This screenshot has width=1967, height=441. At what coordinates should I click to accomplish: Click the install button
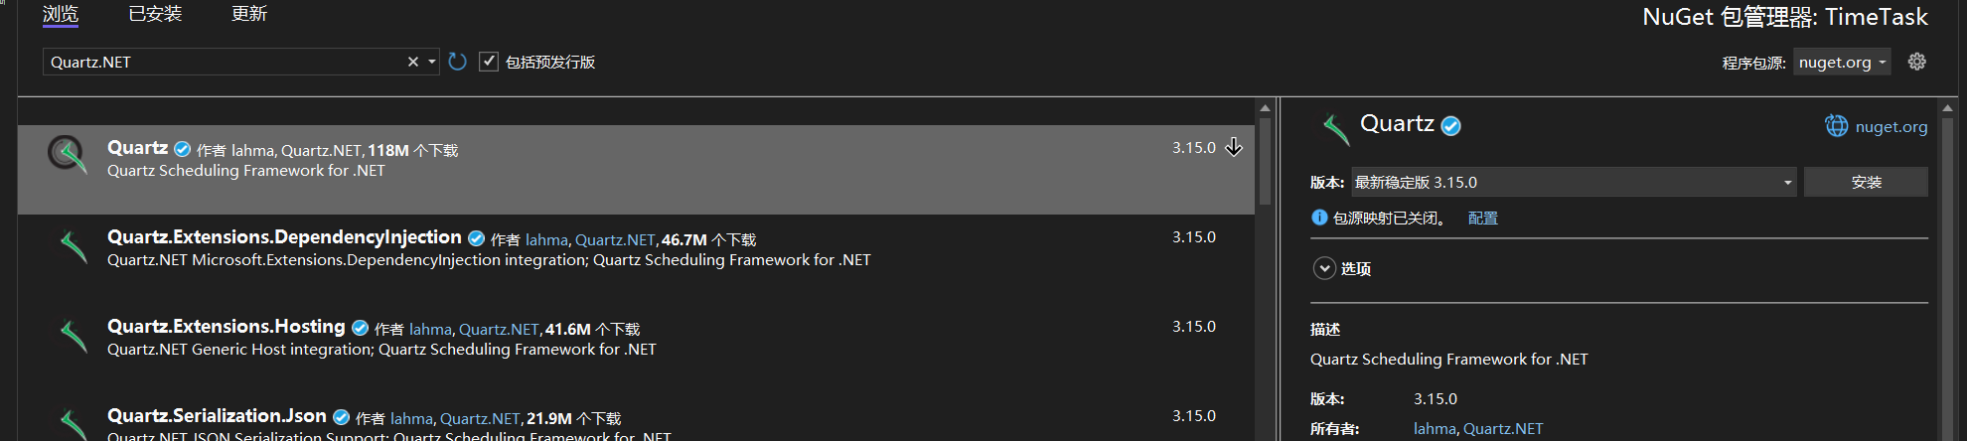coord(1866,182)
